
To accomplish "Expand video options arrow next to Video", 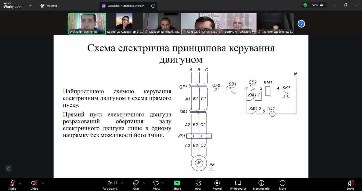I will coord(43,183).
